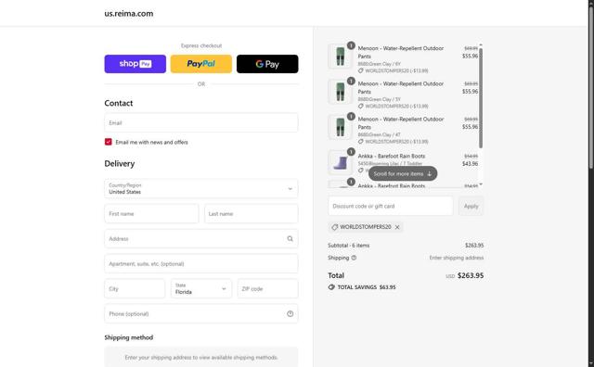
Task: Focus the Address input field
Action: (x=201, y=239)
